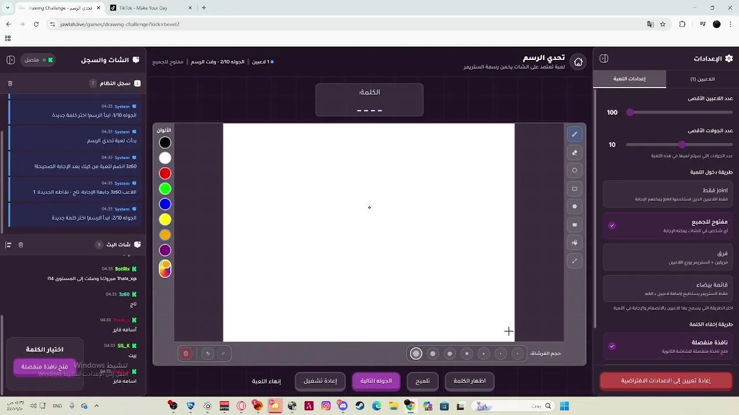Choose the blue color swatch
This screenshot has height=415, width=739.
click(165, 204)
